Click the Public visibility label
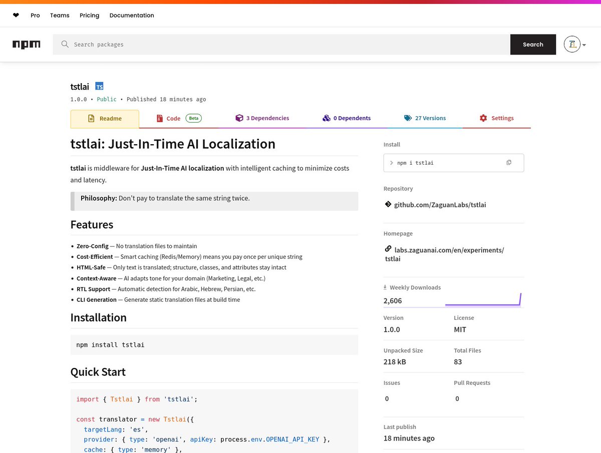601x453 pixels. [x=107, y=99]
